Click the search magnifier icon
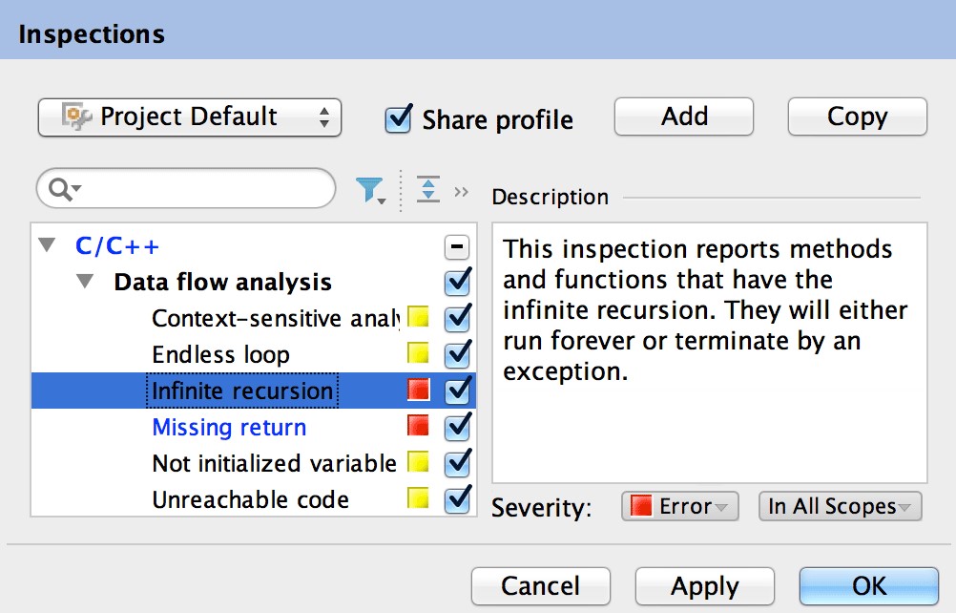This screenshot has width=956, height=613. 60,190
